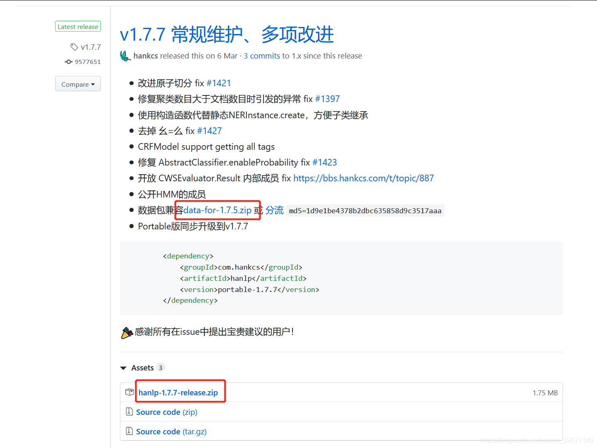
Task: Collapse the Assets section triangle
Action: 123,368
